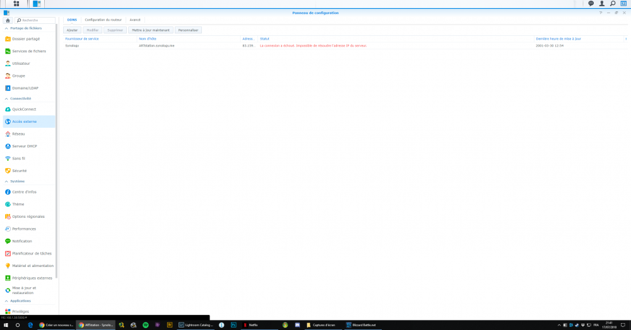The image size is (631, 330).
Task: Open the Groupe section
Action: [x=29, y=76]
